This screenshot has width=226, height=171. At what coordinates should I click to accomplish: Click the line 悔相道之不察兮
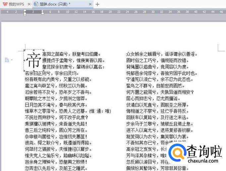click(141, 111)
